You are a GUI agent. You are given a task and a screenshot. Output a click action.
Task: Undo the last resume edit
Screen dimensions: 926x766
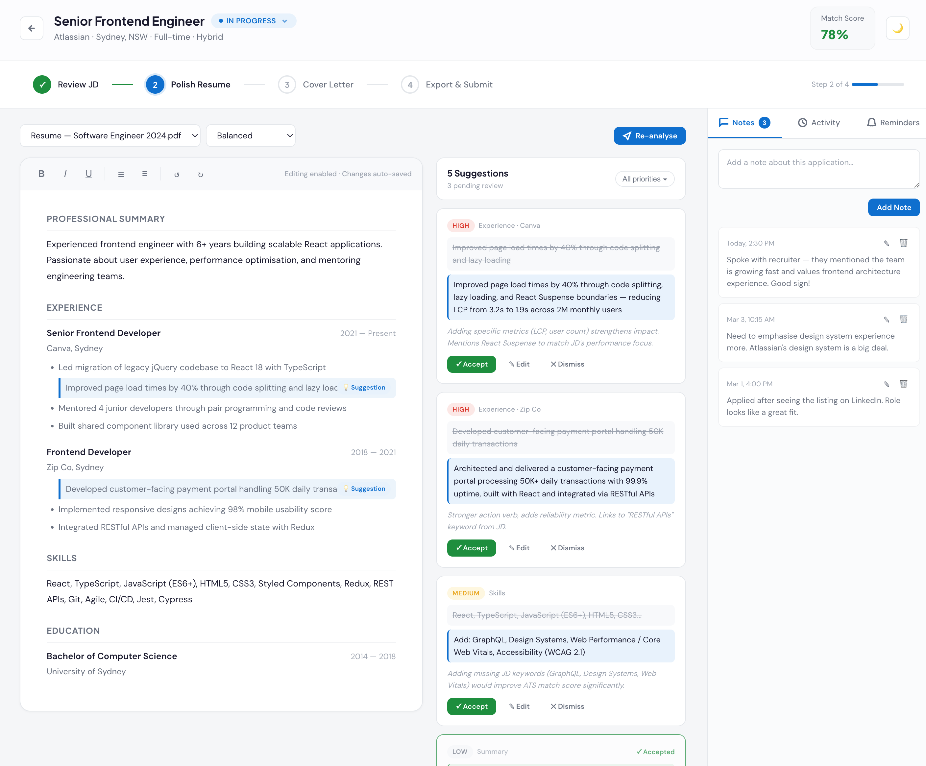177,174
